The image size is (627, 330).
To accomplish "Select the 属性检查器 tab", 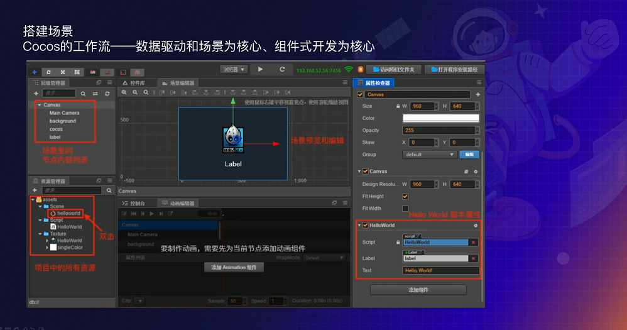I will [x=374, y=83].
